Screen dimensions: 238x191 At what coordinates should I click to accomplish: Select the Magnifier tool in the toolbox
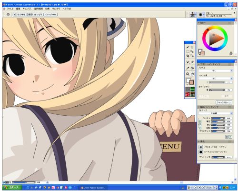tap(188, 74)
